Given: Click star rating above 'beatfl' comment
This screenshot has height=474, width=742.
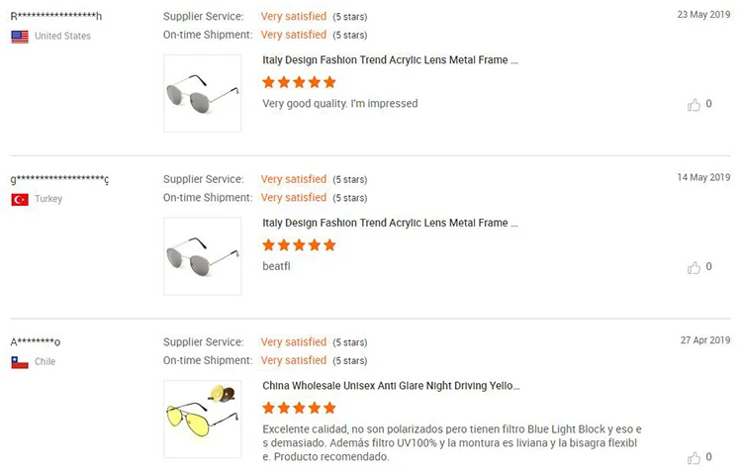Looking at the screenshot, I should 299,244.
